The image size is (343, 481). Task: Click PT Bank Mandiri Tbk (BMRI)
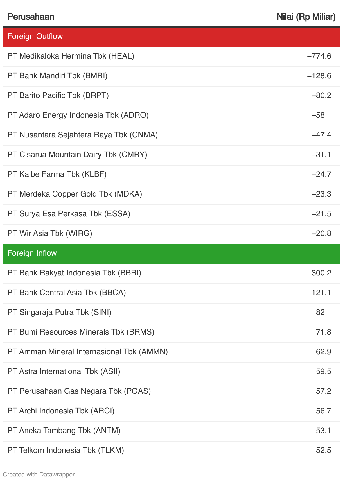click(x=57, y=76)
